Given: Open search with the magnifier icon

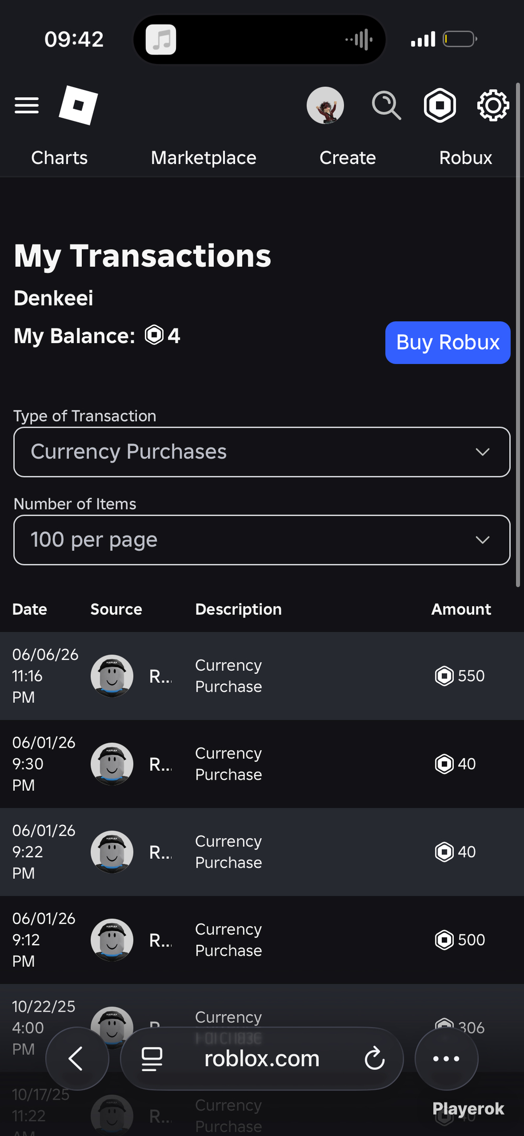Looking at the screenshot, I should (387, 105).
